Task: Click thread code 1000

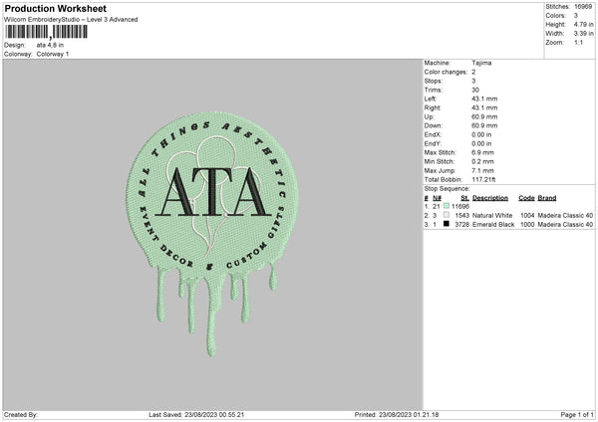Action: click(x=527, y=225)
